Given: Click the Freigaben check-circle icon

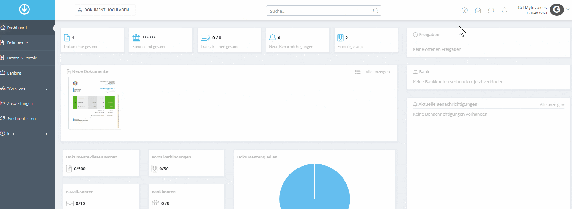Looking at the screenshot, I should click(x=415, y=35).
